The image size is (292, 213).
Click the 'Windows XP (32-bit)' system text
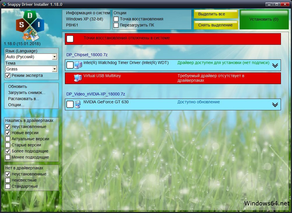(84, 19)
